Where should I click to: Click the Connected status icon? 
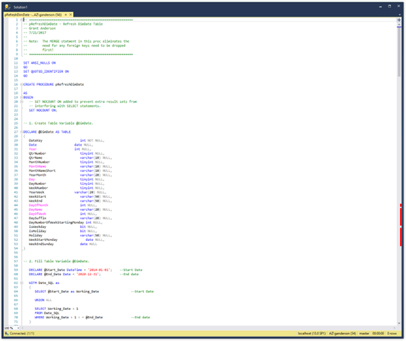click(x=6, y=333)
